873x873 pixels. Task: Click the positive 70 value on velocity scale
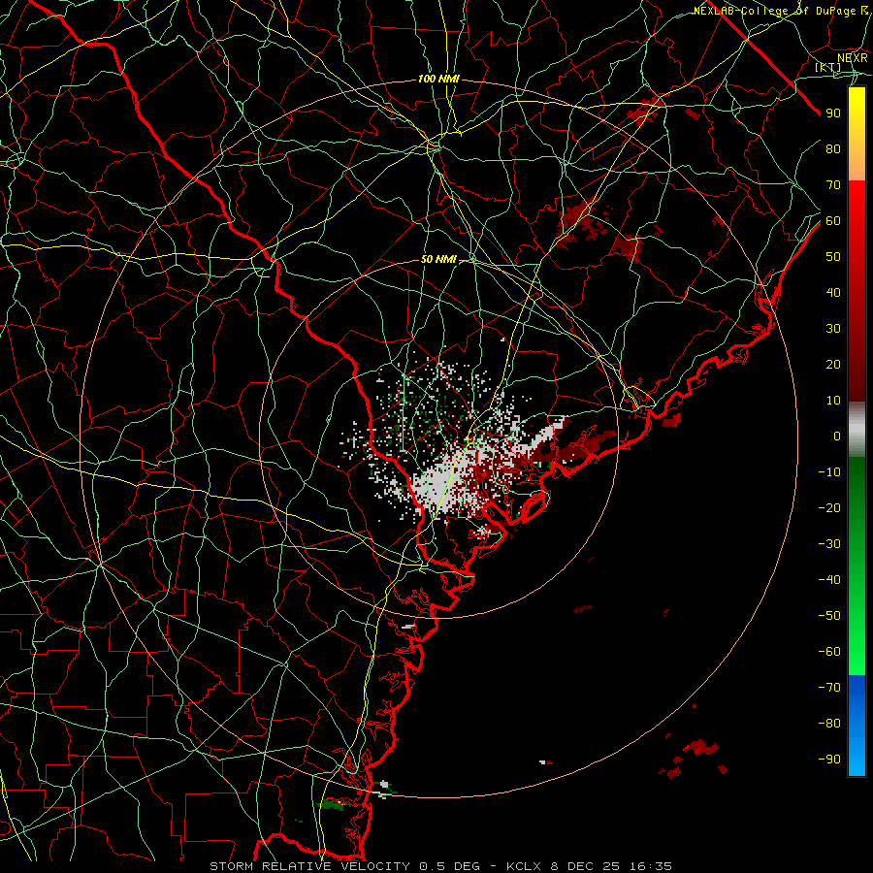(833, 185)
